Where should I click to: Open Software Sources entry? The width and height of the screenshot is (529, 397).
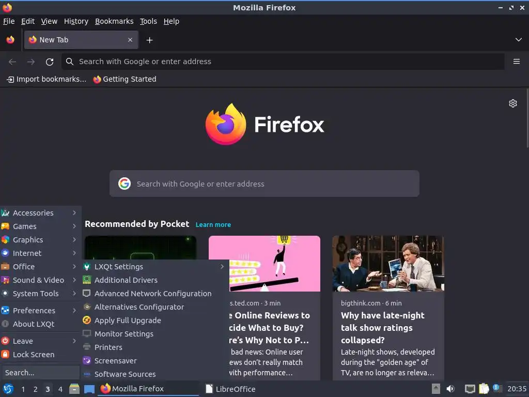click(155, 374)
